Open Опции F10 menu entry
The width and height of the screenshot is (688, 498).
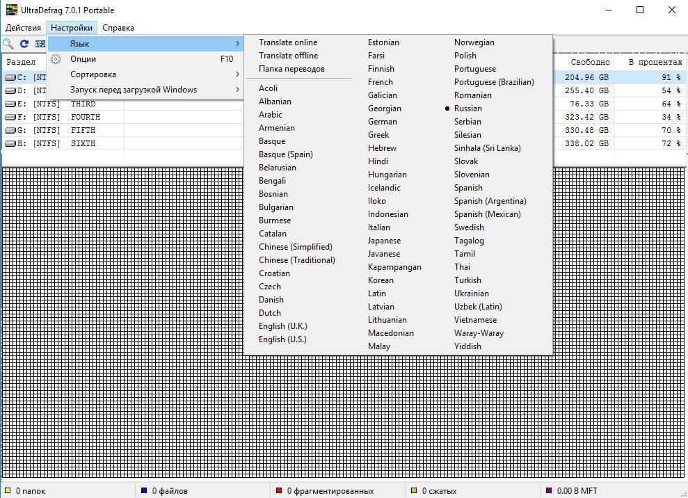145,59
